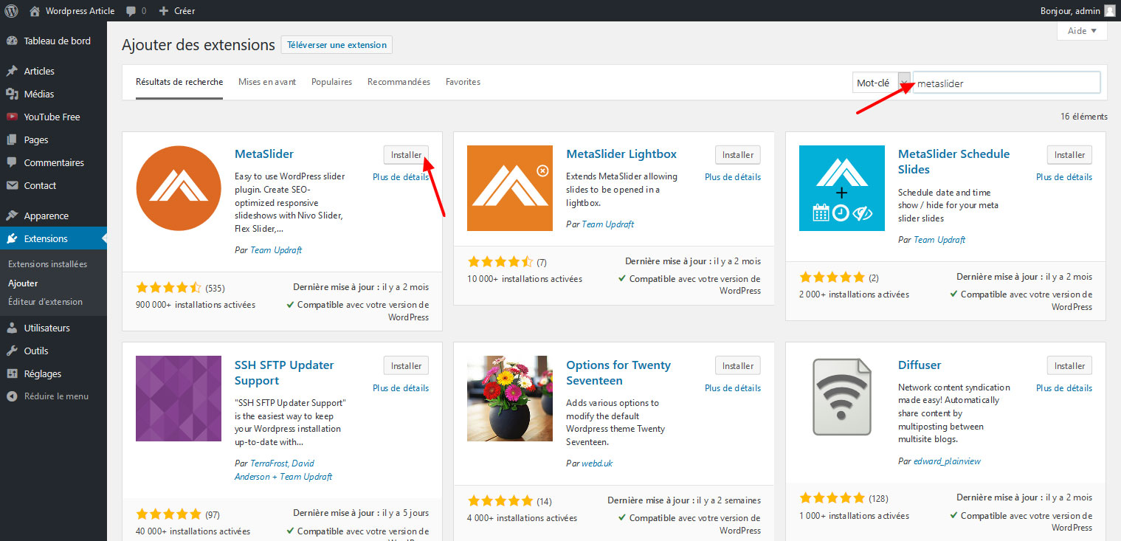
Task: Click the Apparence brush icon
Action: 12,216
